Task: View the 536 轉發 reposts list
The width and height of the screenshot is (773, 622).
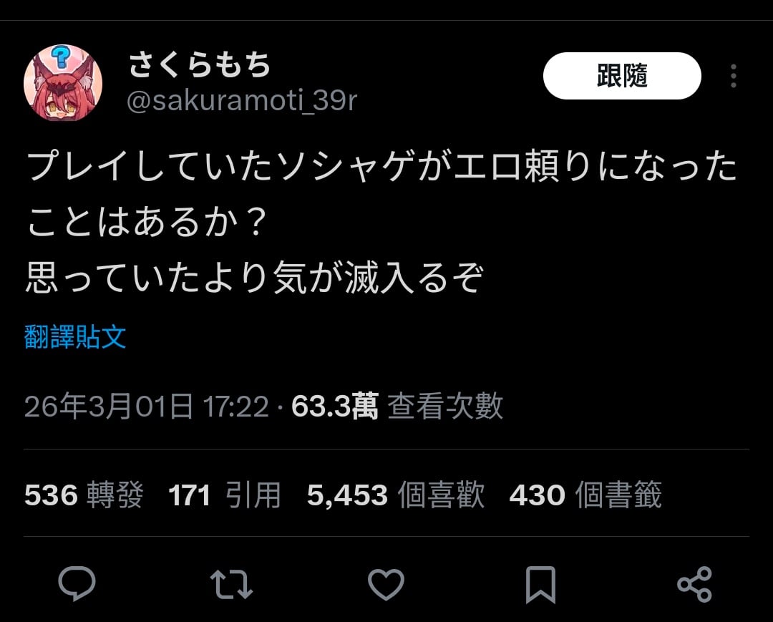Action: [84, 495]
